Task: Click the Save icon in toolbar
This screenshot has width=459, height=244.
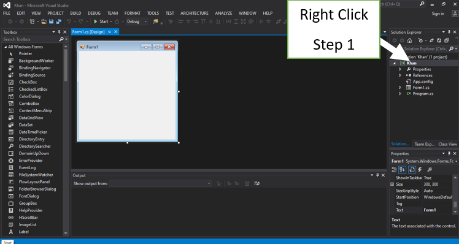Action: [x=51, y=21]
